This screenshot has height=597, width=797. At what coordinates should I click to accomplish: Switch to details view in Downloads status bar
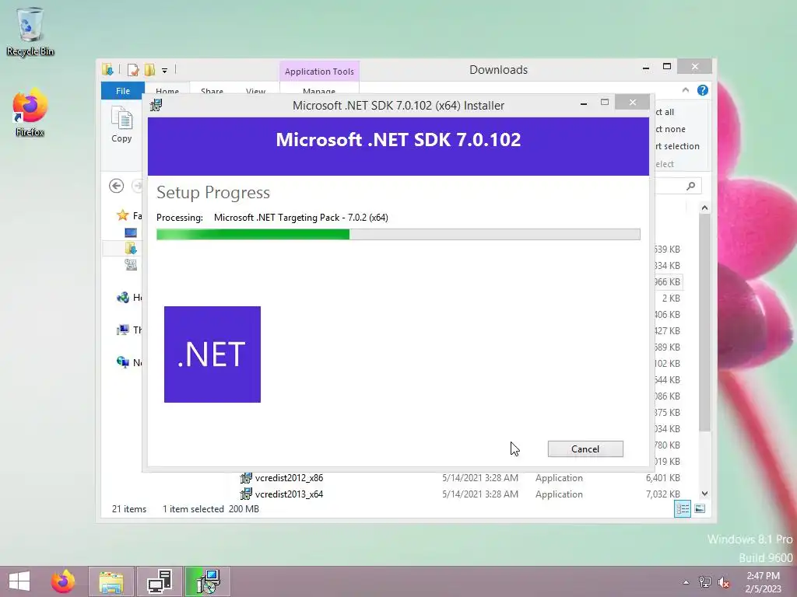(683, 508)
